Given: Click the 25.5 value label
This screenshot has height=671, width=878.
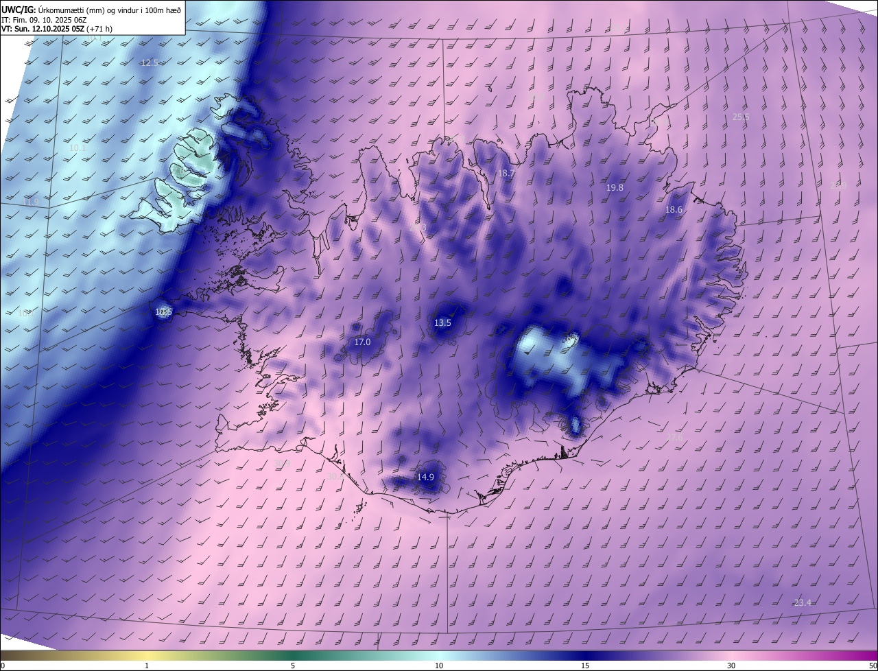Looking at the screenshot, I should [x=741, y=117].
